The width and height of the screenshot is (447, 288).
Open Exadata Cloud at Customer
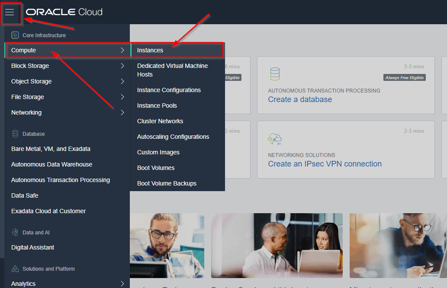tap(48, 211)
